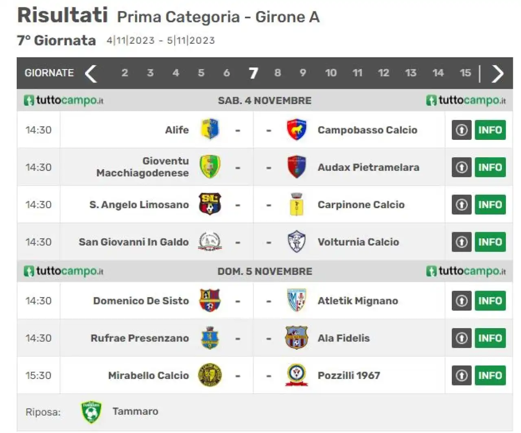Click the Domenico De Sisto crest icon
Screen dimensions: 521x433
pos(210,300)
